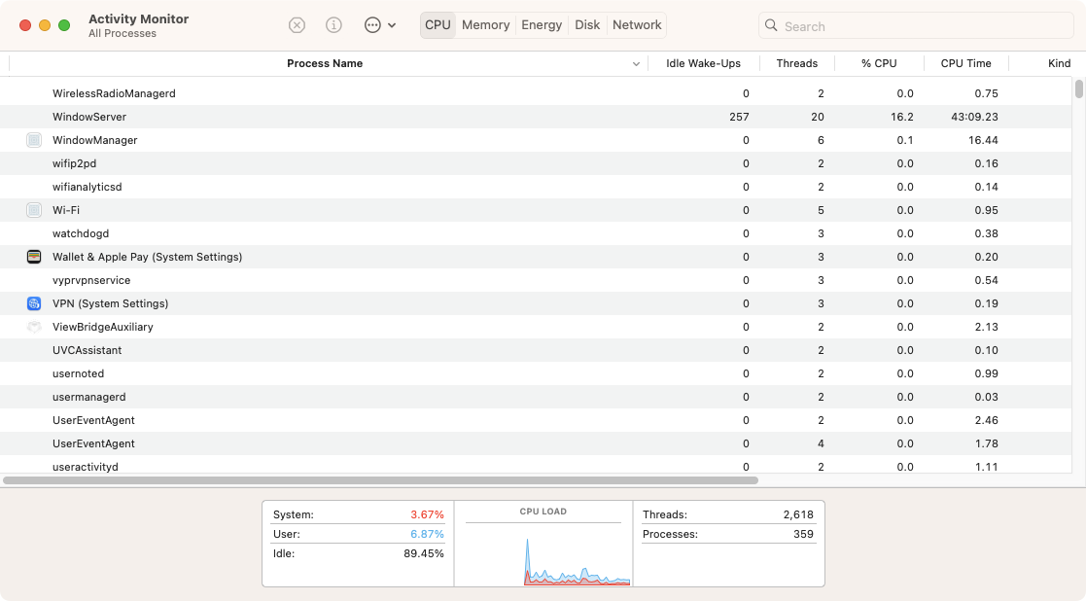This screenshot has width=1086, height=601.
Task: Switch to the CPU tab
Action: click(438, 25)
